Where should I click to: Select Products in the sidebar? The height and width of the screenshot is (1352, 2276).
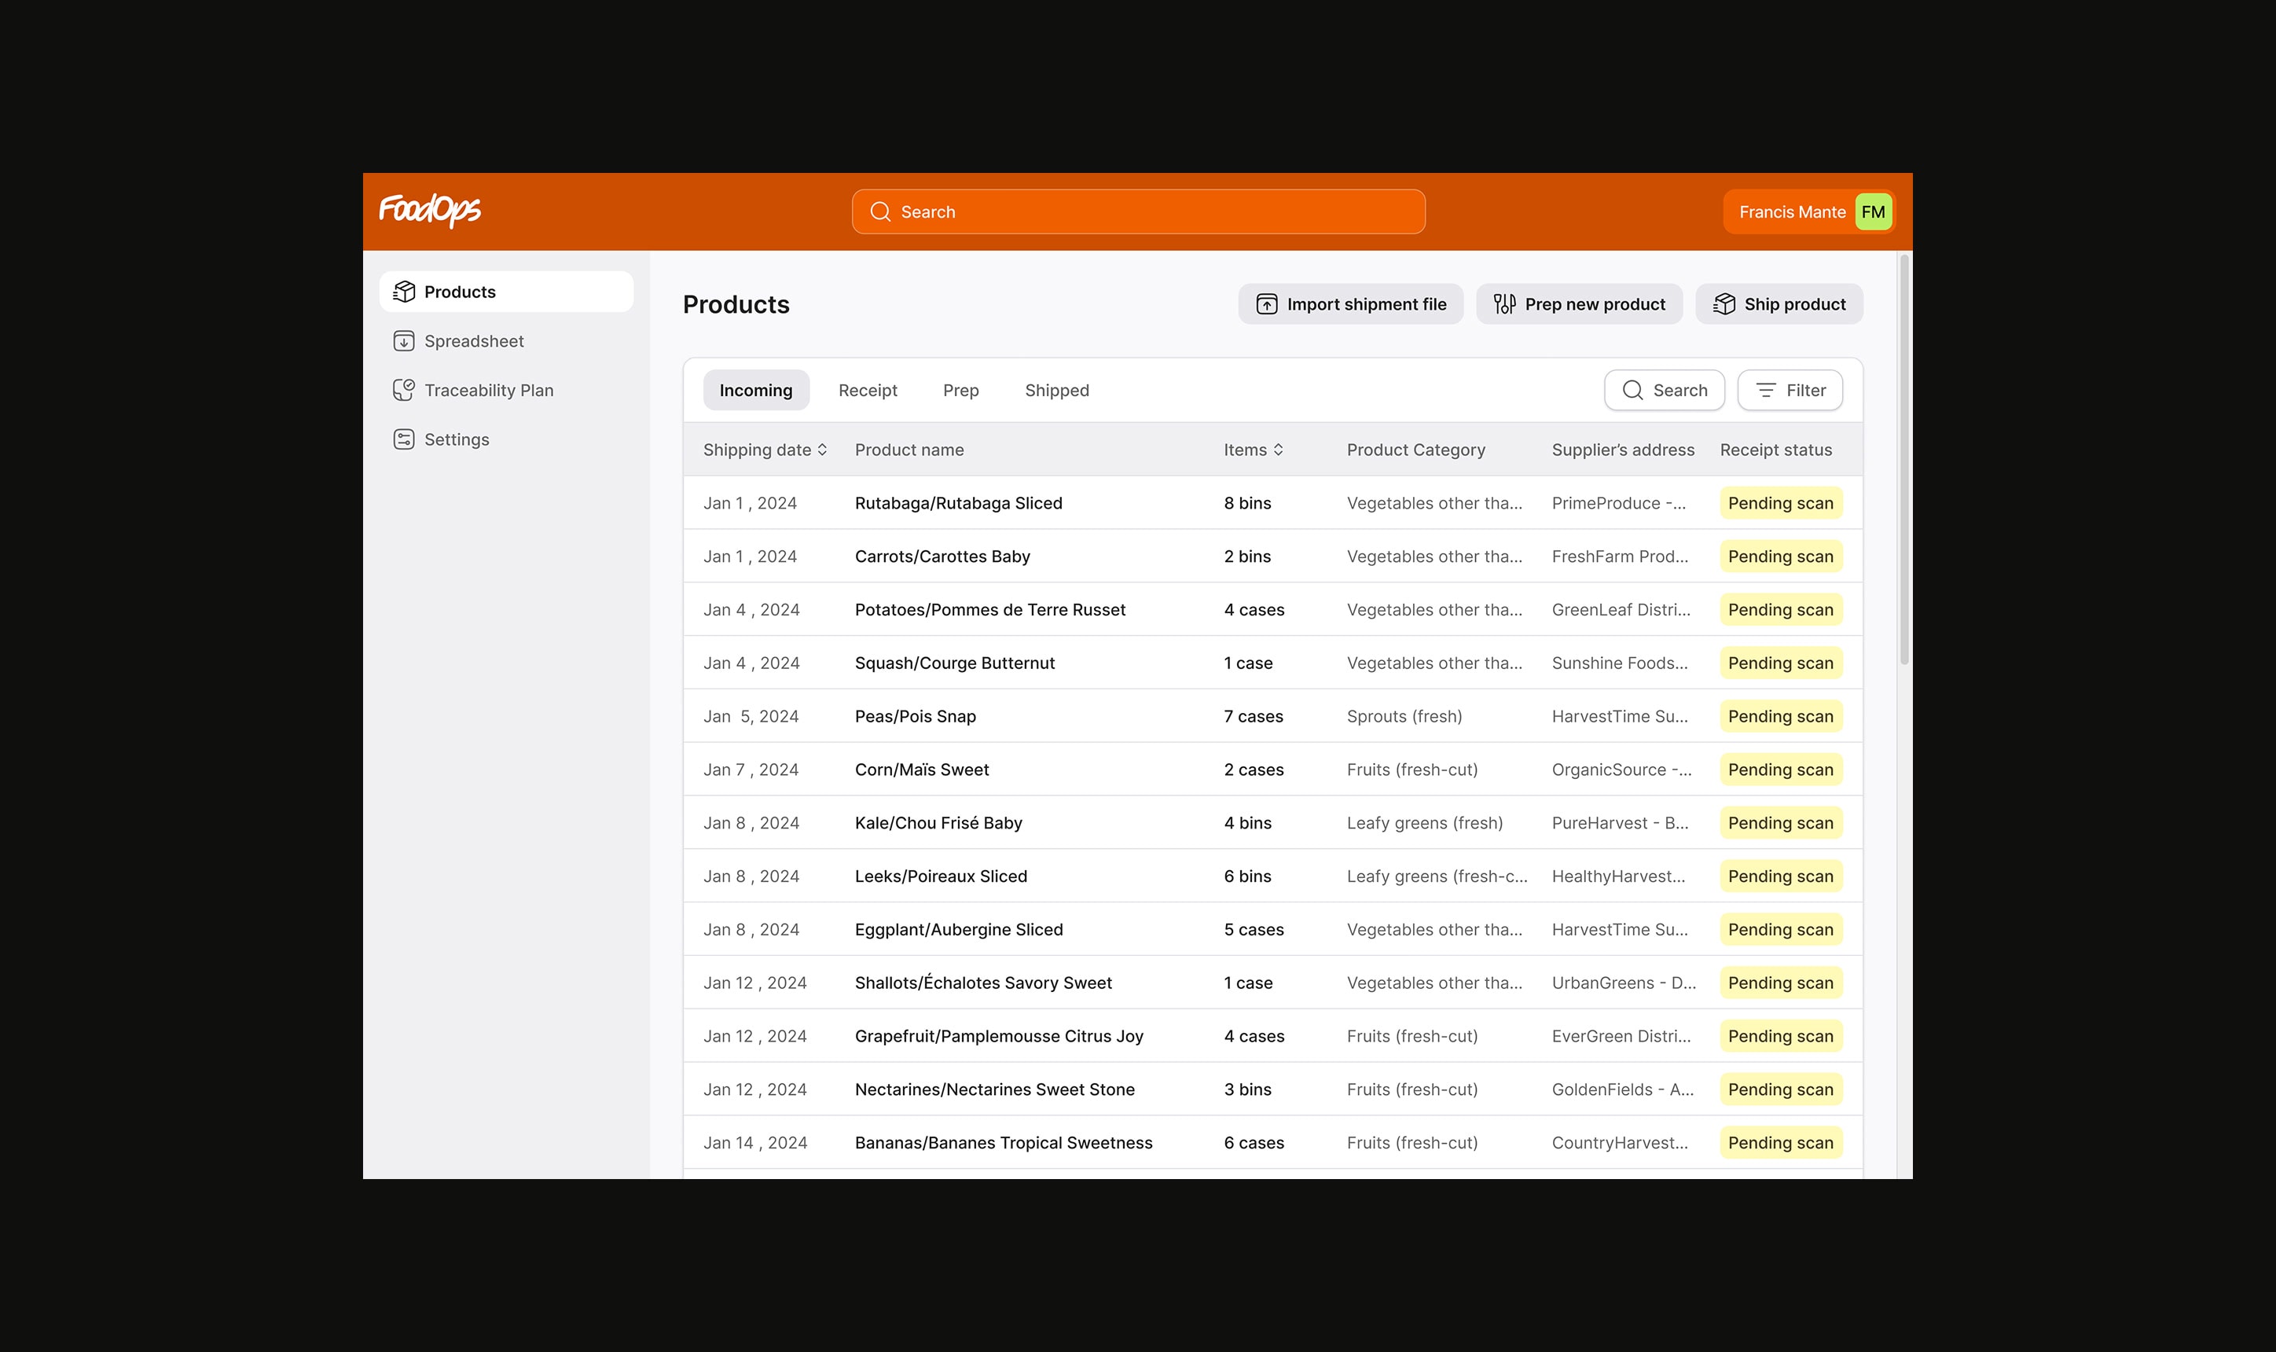506,292
